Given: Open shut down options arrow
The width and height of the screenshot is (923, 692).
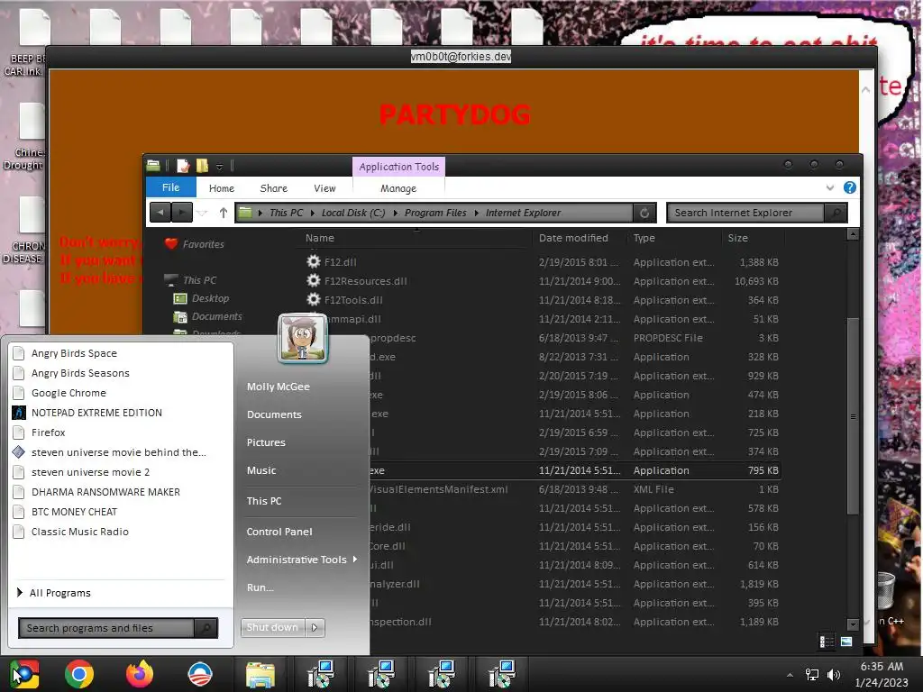Looking at the screenshot, I should click(x=315, y=627).
